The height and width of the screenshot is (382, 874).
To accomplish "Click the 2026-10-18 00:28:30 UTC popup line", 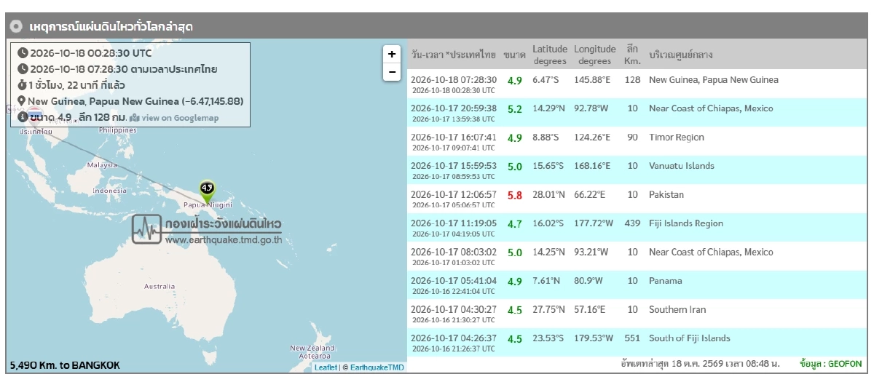I will [x=90, y=53].
